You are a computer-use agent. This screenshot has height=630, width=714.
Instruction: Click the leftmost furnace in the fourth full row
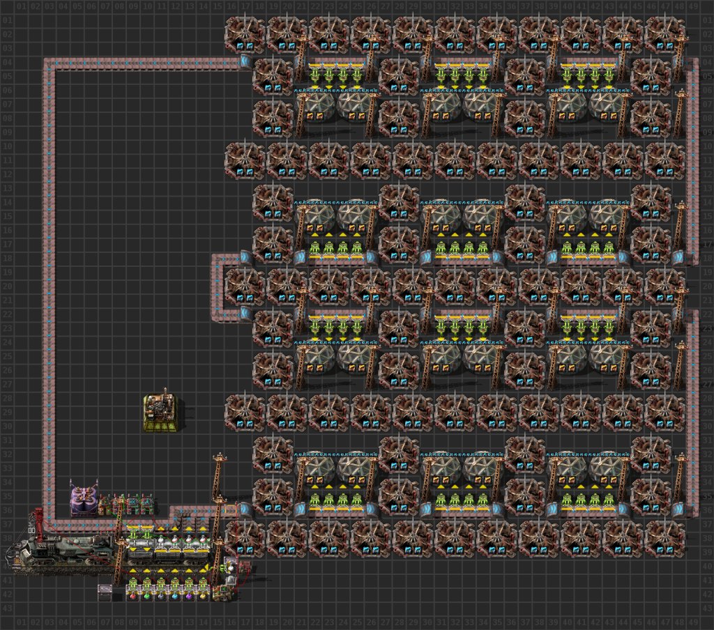click(x=245, y=412)
